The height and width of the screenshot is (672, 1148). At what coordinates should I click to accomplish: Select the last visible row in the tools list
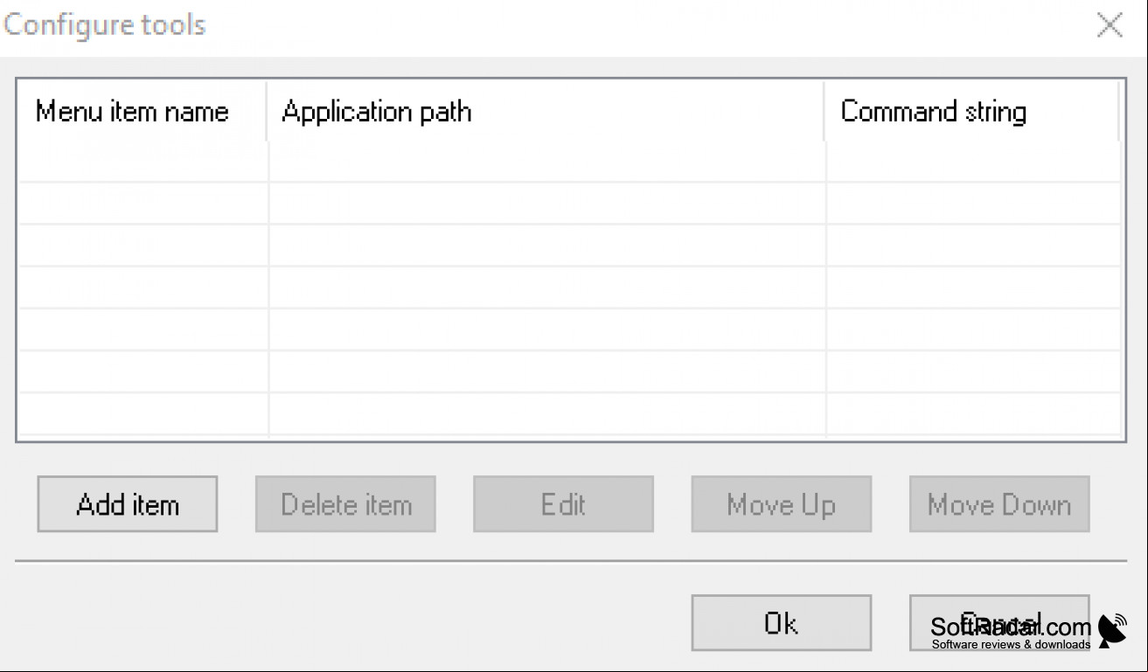coord(569,414)
